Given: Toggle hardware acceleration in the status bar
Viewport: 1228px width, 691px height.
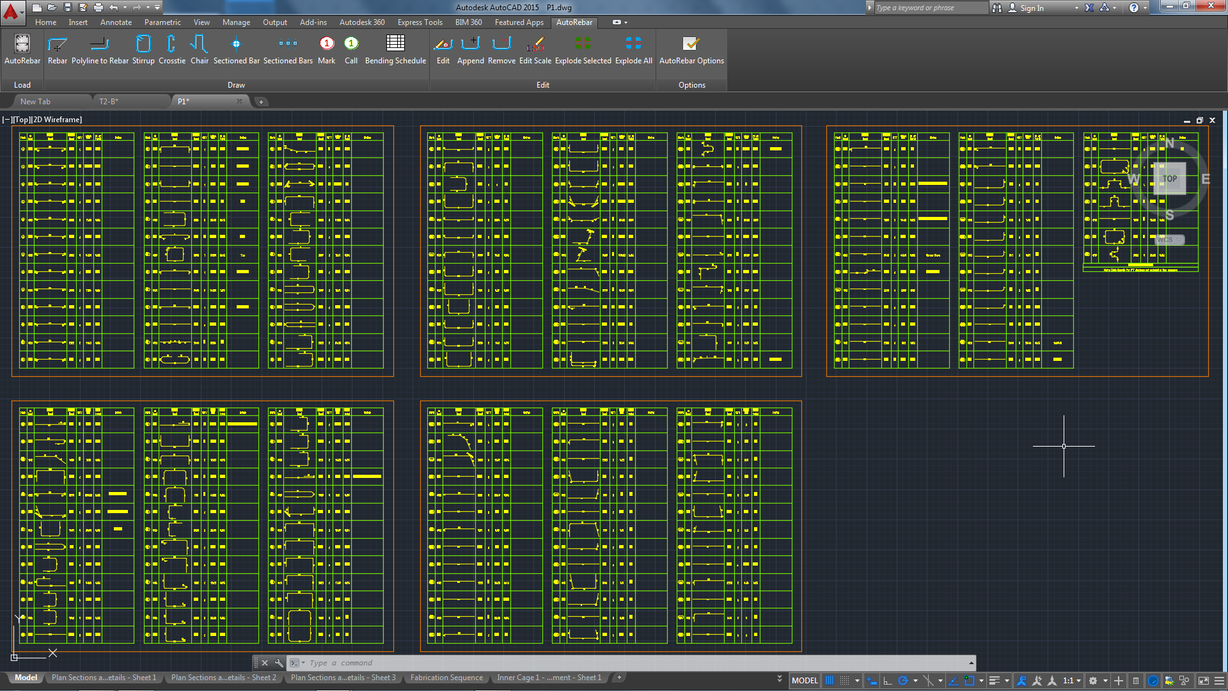Looking at the screenshot, I should 1154,680.
